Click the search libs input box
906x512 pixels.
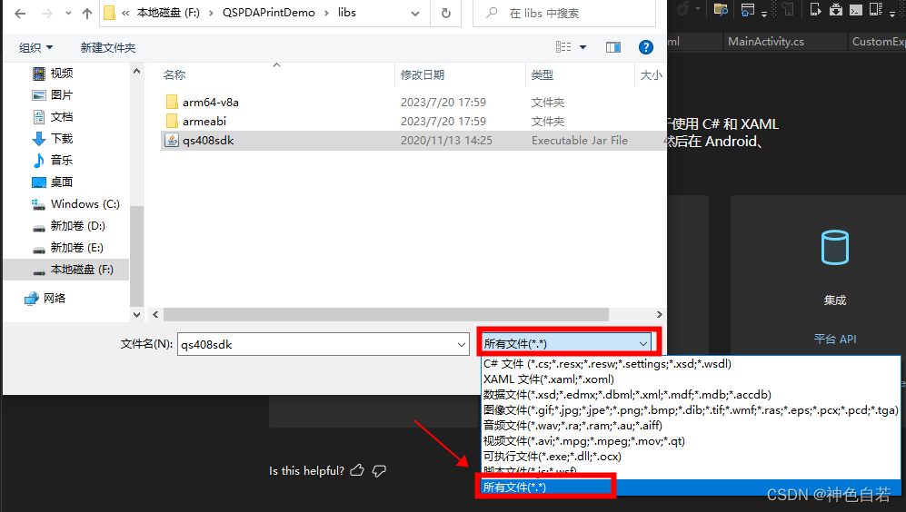(564, 14)
